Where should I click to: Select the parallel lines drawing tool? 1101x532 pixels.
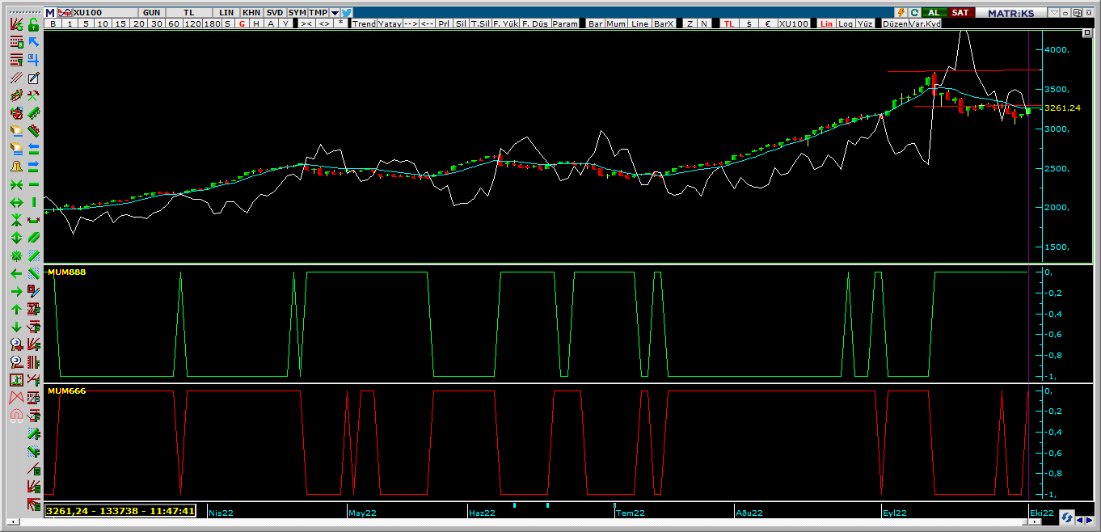(x=15, y=78)
